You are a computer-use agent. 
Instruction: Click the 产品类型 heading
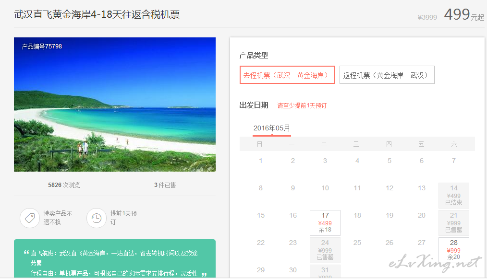pyautogui.click(x=254, y=56)
